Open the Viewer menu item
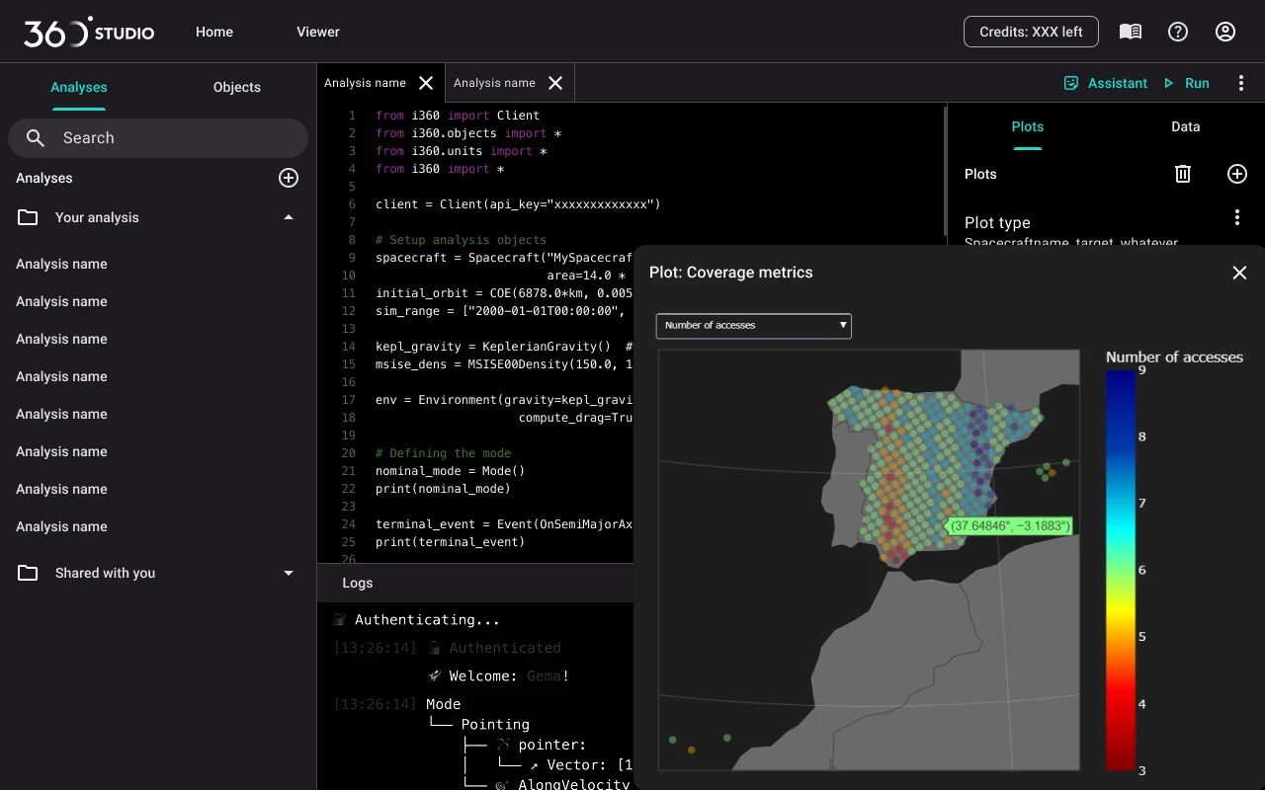This screenshot has height=790, width=1265. [317, 32]
